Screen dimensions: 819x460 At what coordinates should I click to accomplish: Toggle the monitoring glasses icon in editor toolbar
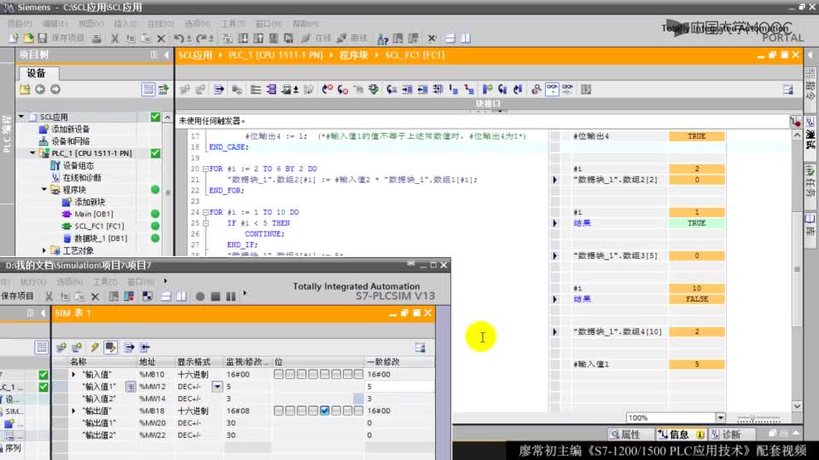tap(552, 89)
